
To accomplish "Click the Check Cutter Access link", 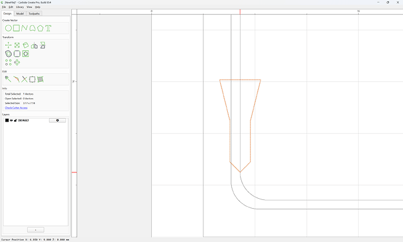I will (16, 108).
